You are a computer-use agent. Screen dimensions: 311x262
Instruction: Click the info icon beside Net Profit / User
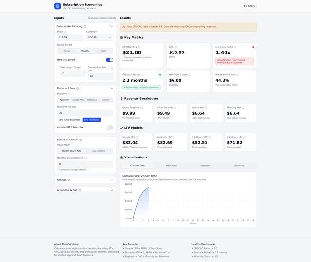pyautogui.click(x=189, y=75)
